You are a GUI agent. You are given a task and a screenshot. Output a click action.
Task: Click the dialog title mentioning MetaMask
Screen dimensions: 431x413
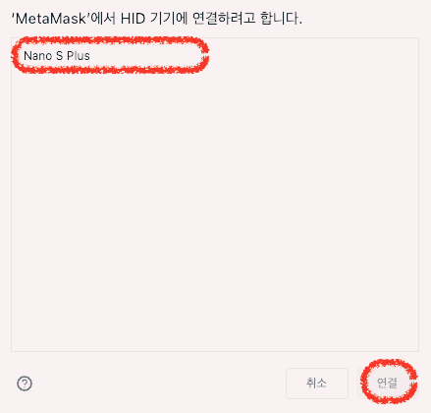(156, 19)
